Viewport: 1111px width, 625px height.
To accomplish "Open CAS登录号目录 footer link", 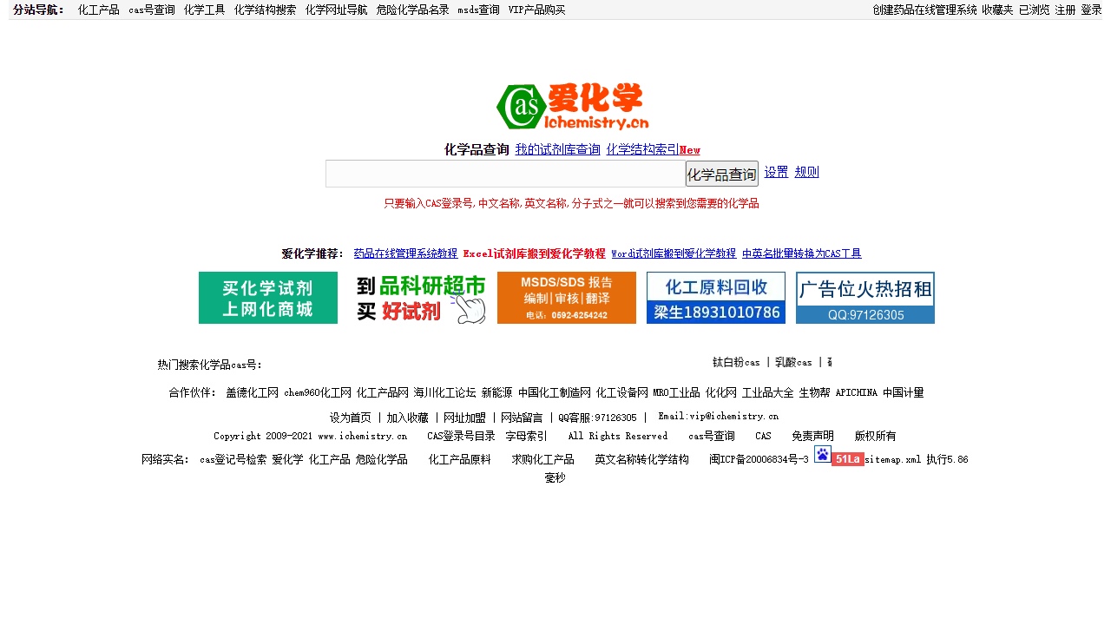I will [462, 436].
